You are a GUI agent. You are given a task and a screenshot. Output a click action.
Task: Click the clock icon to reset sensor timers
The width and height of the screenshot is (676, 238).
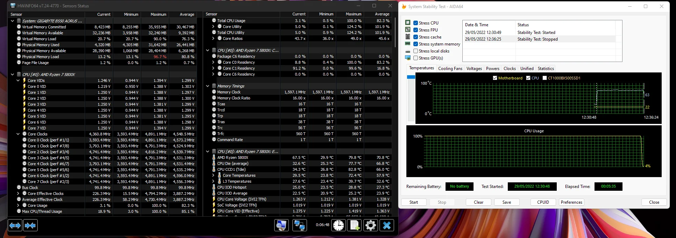[x=339, y=225]
